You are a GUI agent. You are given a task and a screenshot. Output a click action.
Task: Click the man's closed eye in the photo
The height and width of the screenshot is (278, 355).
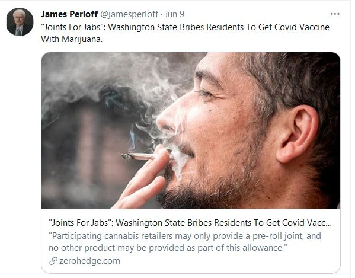click(205, 93)
